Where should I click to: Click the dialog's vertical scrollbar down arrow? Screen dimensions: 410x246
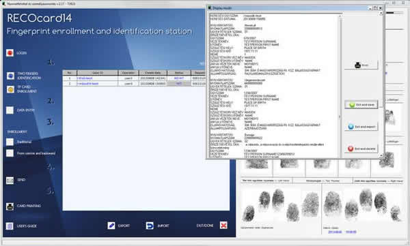pos(381,156)
